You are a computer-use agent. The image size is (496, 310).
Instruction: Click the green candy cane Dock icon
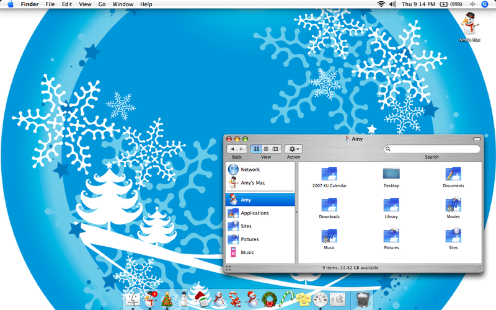[286, 299]
